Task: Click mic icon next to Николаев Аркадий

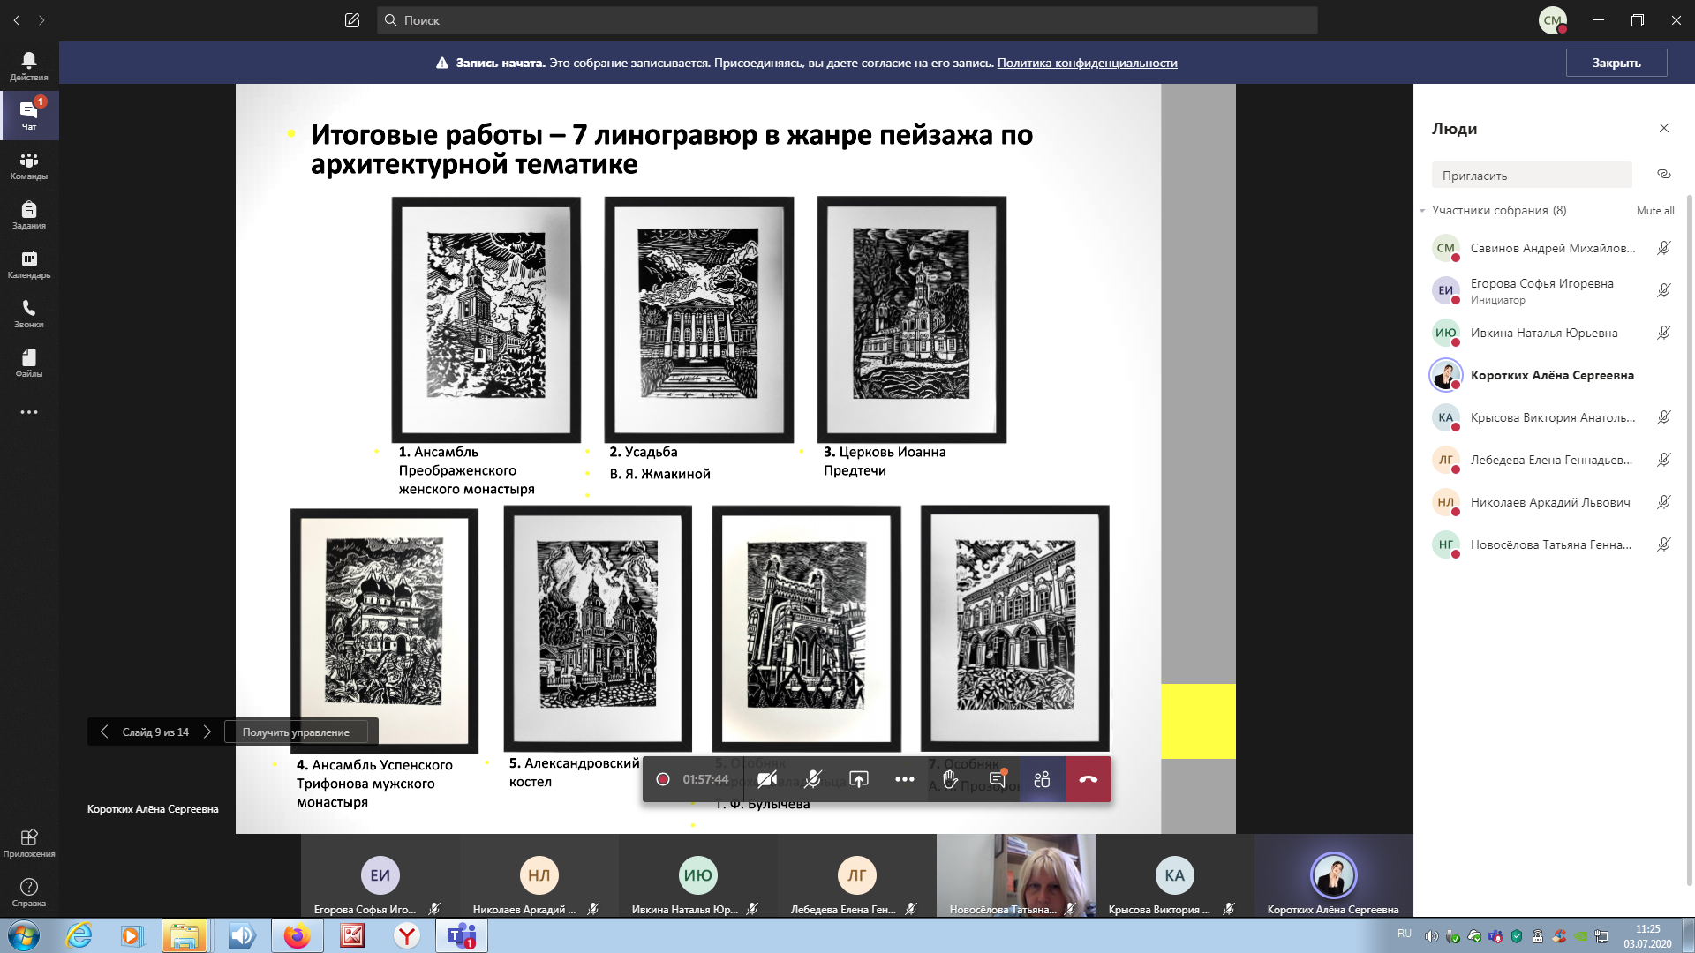Action: [x=1664, y=502]
